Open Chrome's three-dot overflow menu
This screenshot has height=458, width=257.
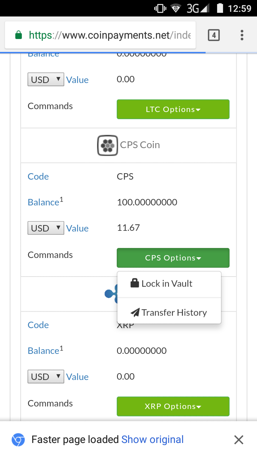pyautogui.click(x=242, y=35)
